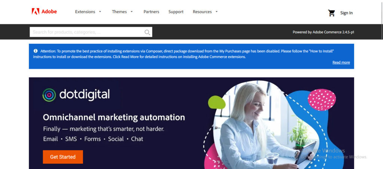Click the Powered by Adobe Commerce text

pos(324,32)
